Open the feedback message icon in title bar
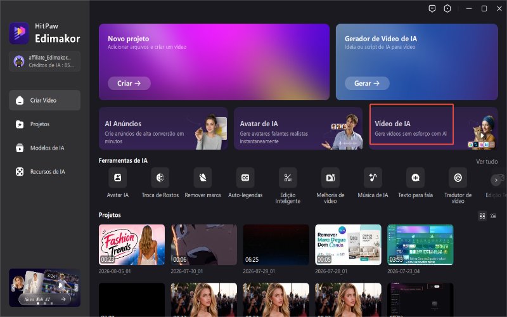Screen dimensions: 507x317 pos(432,9)
